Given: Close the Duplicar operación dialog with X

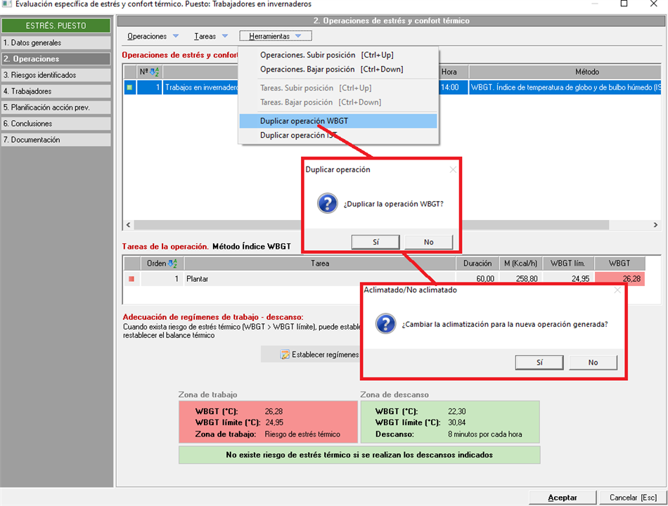Looking at the screenshot, I should pyautogui.click(x=452, y=169).
